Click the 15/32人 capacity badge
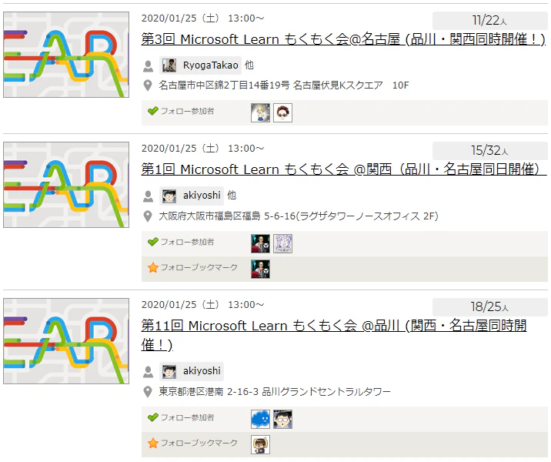 [489, 151]
